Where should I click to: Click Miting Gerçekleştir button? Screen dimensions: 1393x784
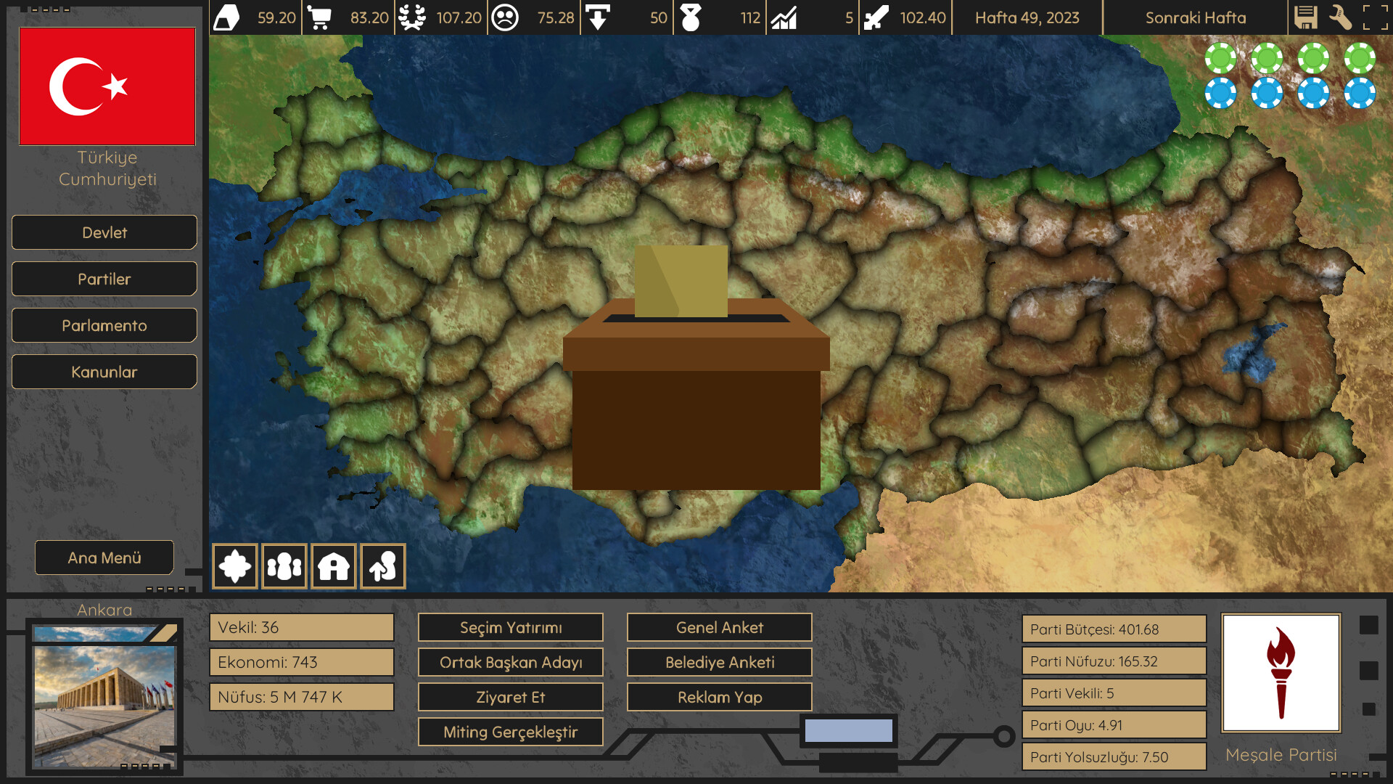pyautogui.click(x=510, y=732)
